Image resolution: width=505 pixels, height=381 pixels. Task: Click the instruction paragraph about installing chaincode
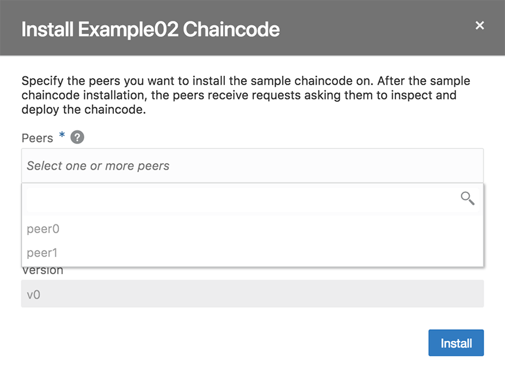246,95
